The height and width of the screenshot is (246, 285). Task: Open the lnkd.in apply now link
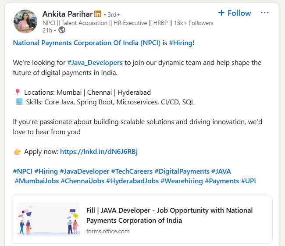tap(99, 152)
